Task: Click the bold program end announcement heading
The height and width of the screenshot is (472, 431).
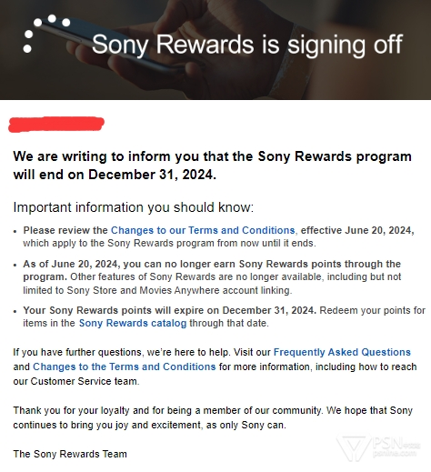Action: click(x=212, y=166)
